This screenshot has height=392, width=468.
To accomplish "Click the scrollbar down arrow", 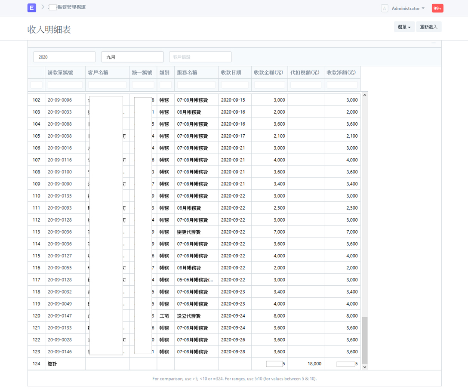I will (x=365, y=367).
